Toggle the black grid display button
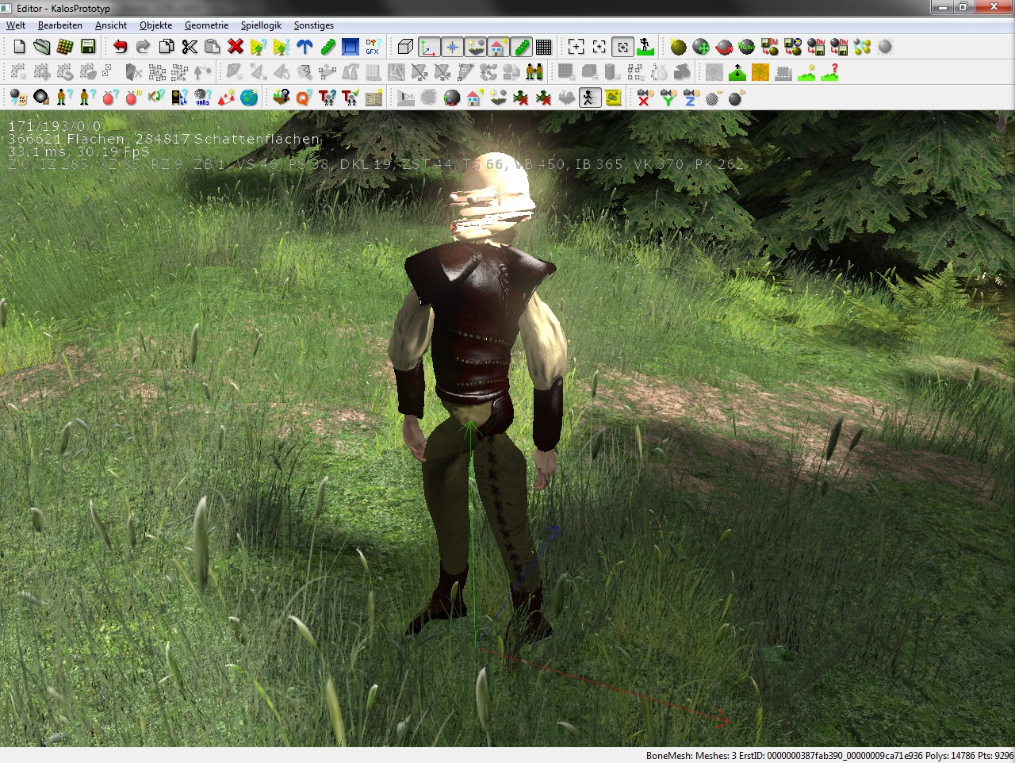 [x=543, y=47]
